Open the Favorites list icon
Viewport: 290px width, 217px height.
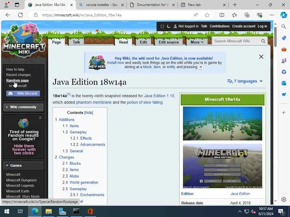click(x=234, y=15)
